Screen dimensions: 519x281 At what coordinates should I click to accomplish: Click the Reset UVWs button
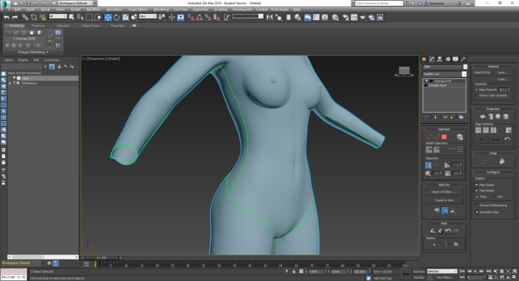(482, 73)
